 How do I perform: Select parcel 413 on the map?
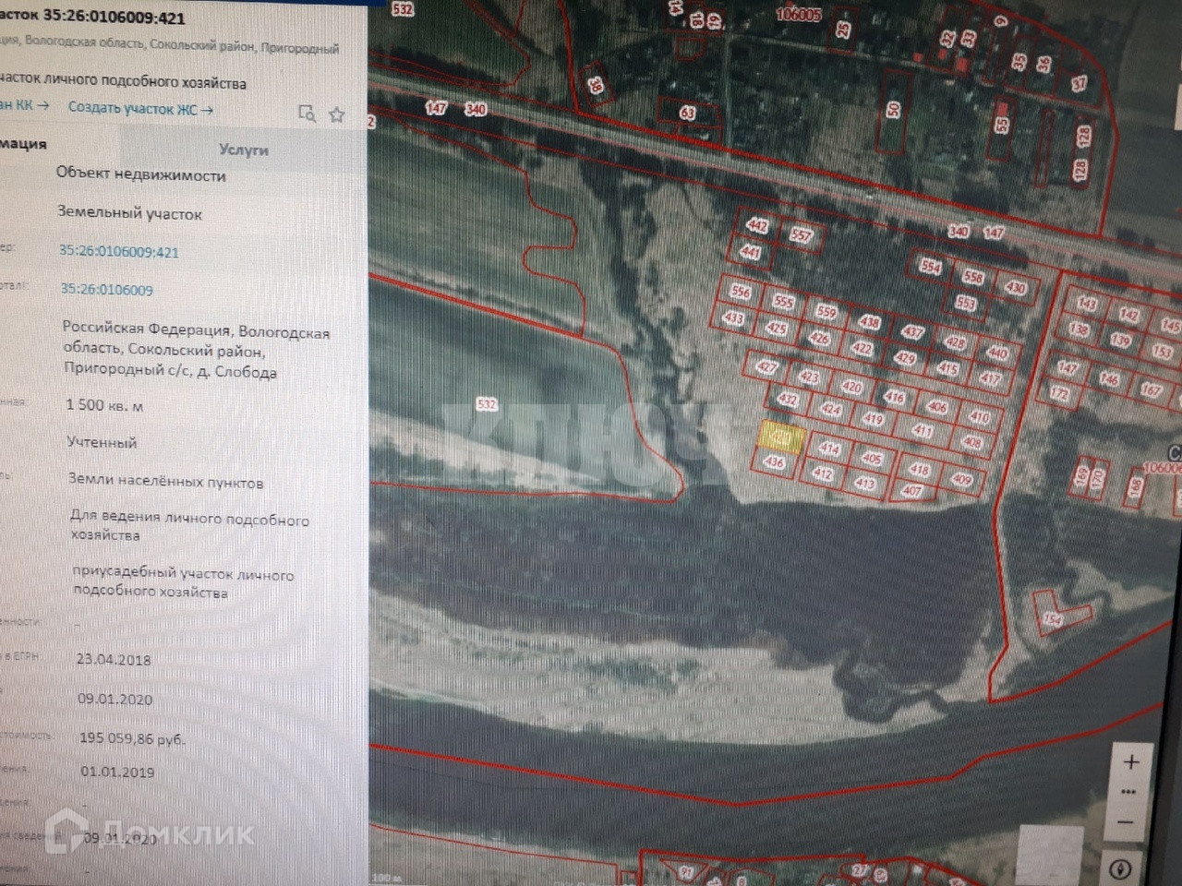point(865,484)
